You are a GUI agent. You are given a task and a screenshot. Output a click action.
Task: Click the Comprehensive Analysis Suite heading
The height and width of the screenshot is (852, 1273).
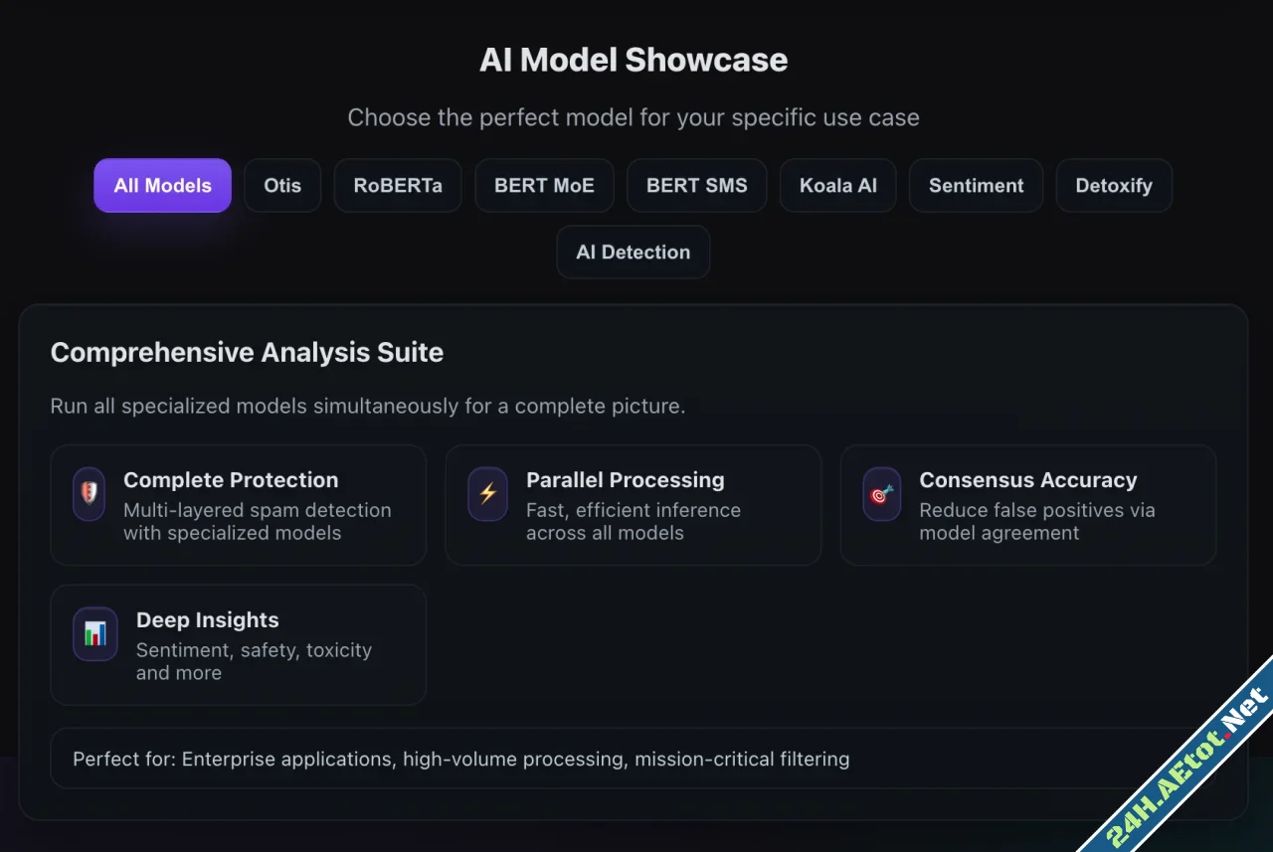[247, 352]
